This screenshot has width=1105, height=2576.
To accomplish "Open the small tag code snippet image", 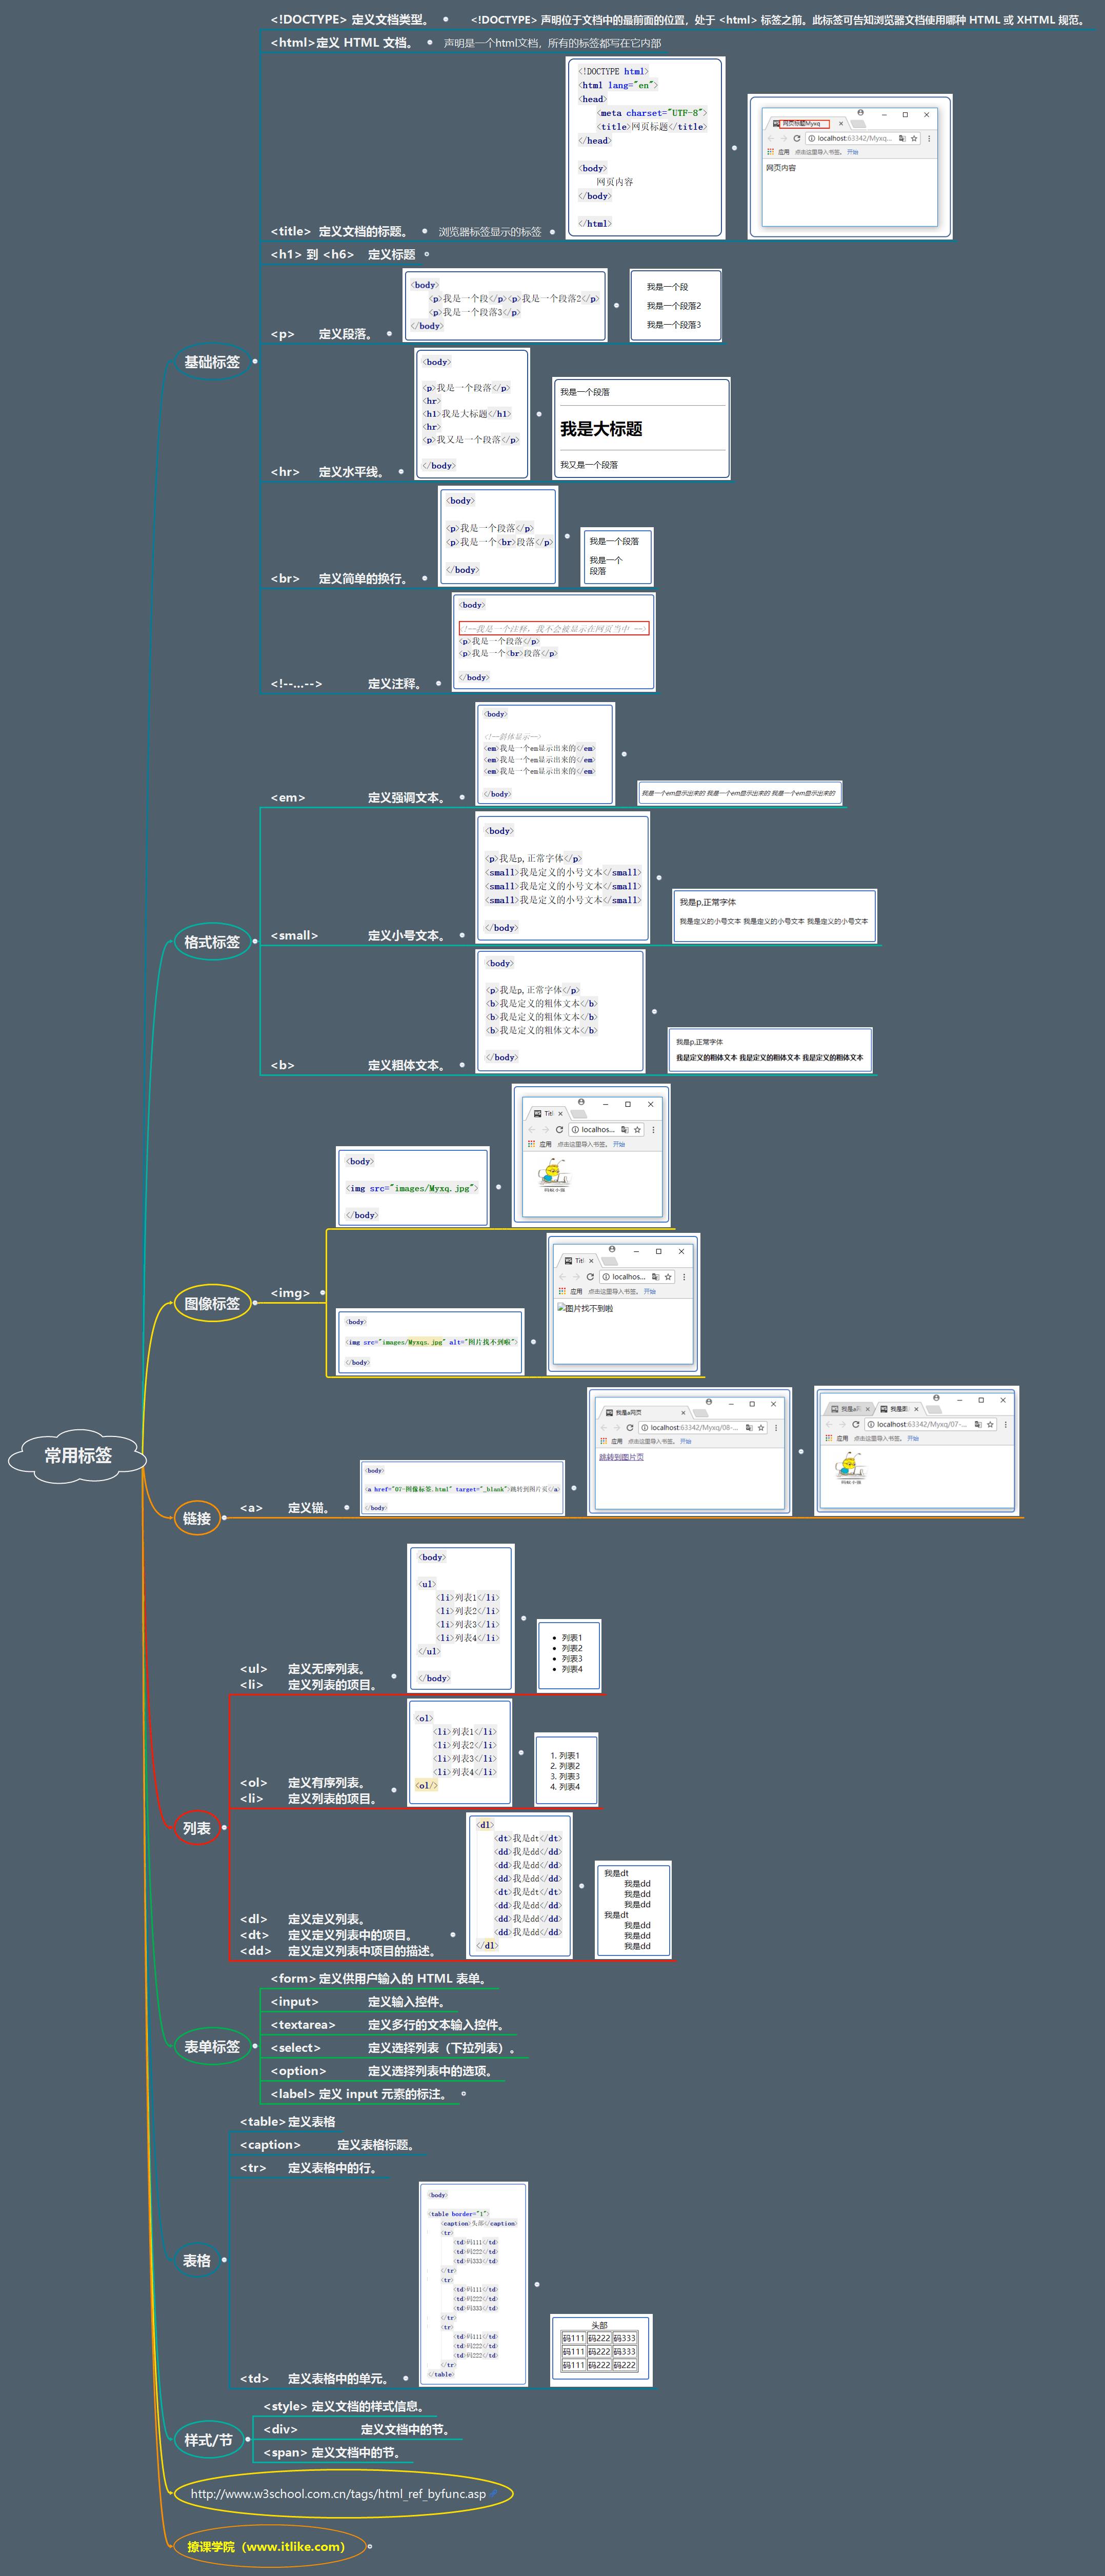I will (563, 879).
